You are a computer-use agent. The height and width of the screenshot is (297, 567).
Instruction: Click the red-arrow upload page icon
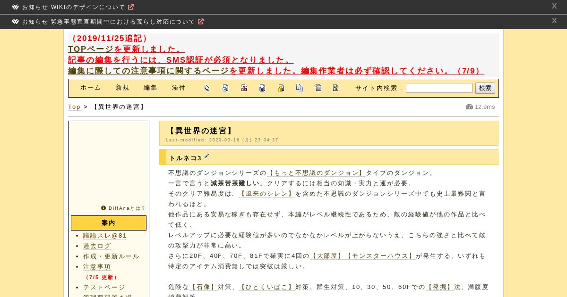pos(244,88)
